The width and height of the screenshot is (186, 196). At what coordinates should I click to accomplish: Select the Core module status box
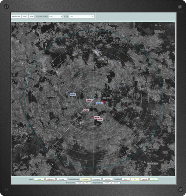coord(126,179)
